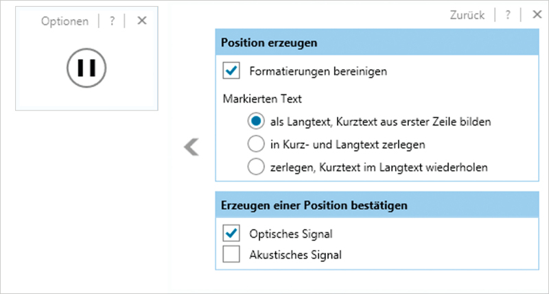This screenshot has width=549, height=294.
Task: Pick radio 'zerlegen, Kurztext im Langtext wiederholen'
Action: tap(256, 167)
